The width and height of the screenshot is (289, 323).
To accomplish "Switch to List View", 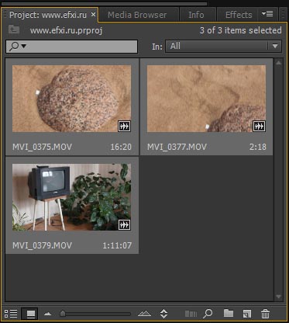I will click(x=11, y=314).
